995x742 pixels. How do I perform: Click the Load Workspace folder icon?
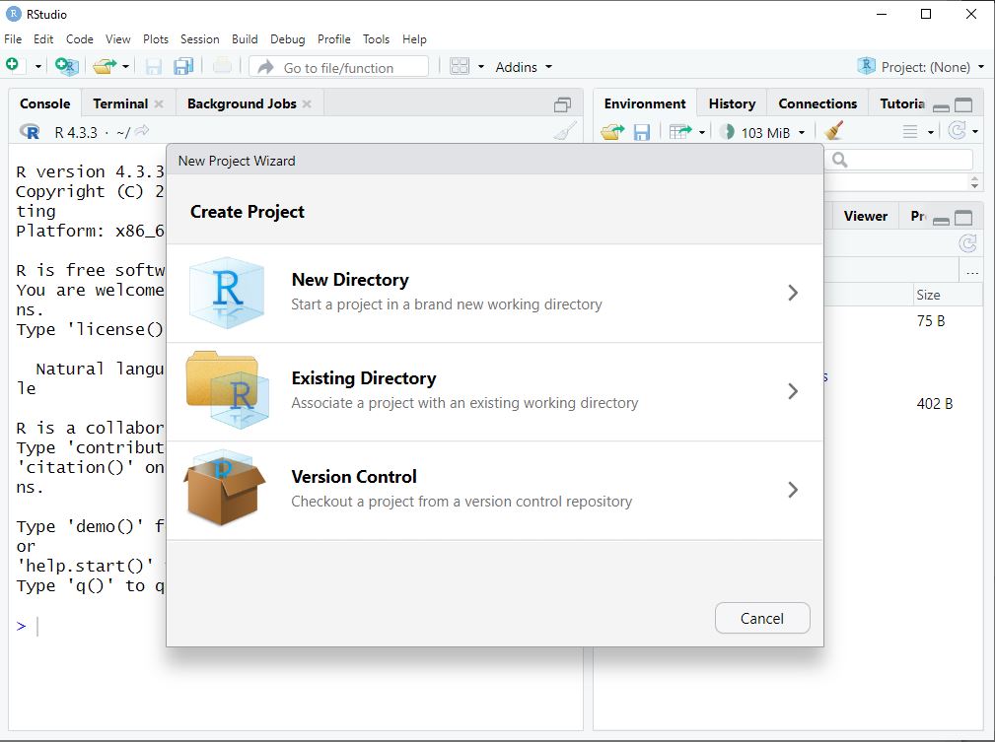pos(612,132)
